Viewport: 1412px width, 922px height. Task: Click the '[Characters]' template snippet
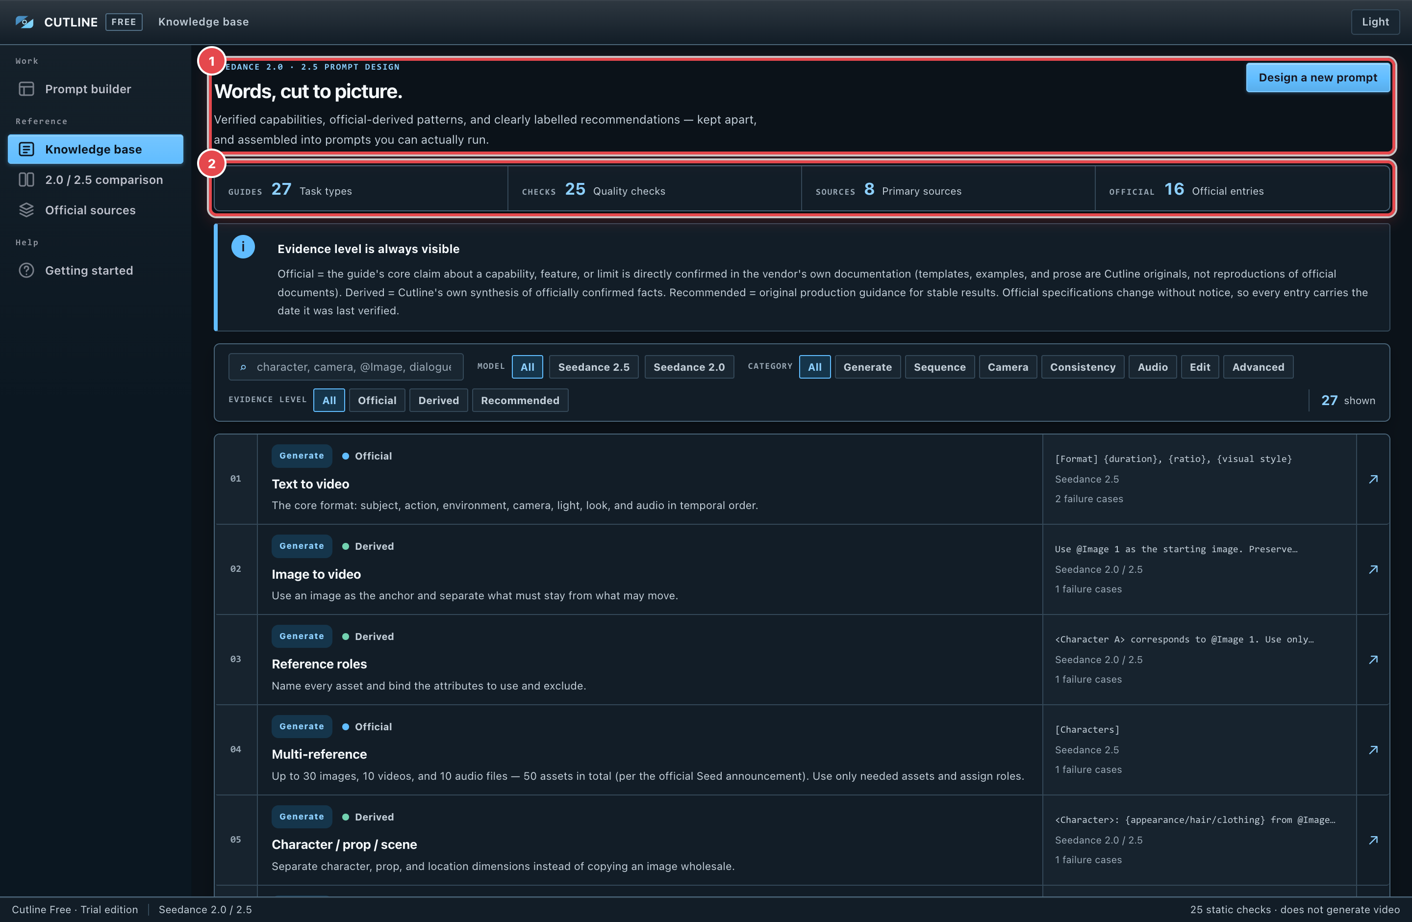(1087, 730)
